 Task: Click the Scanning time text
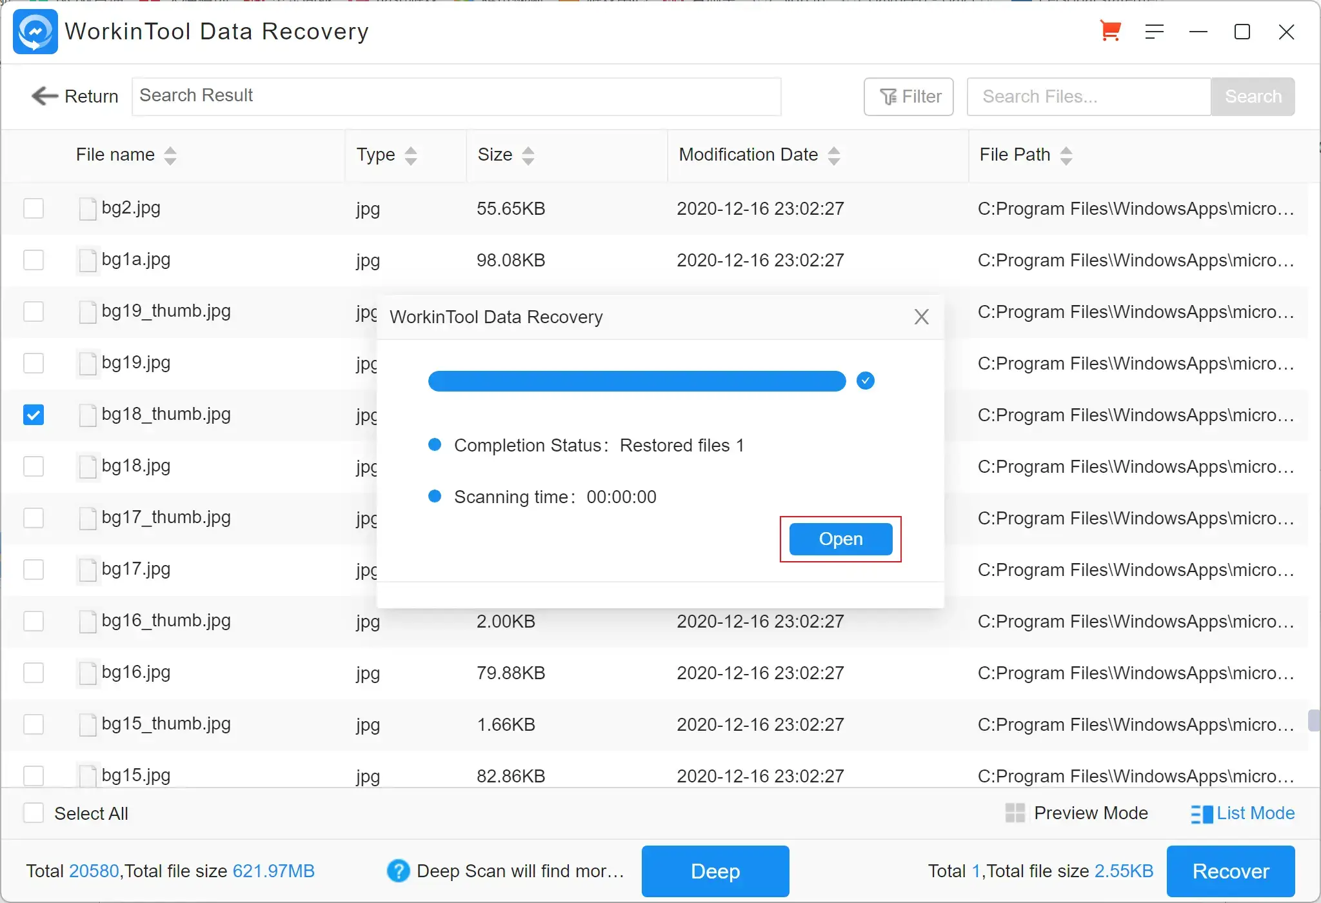[x=555, y=497]
